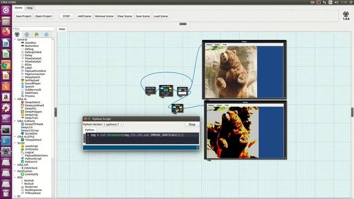Open Firefox from the Ubuntu dock

(6, 32)
